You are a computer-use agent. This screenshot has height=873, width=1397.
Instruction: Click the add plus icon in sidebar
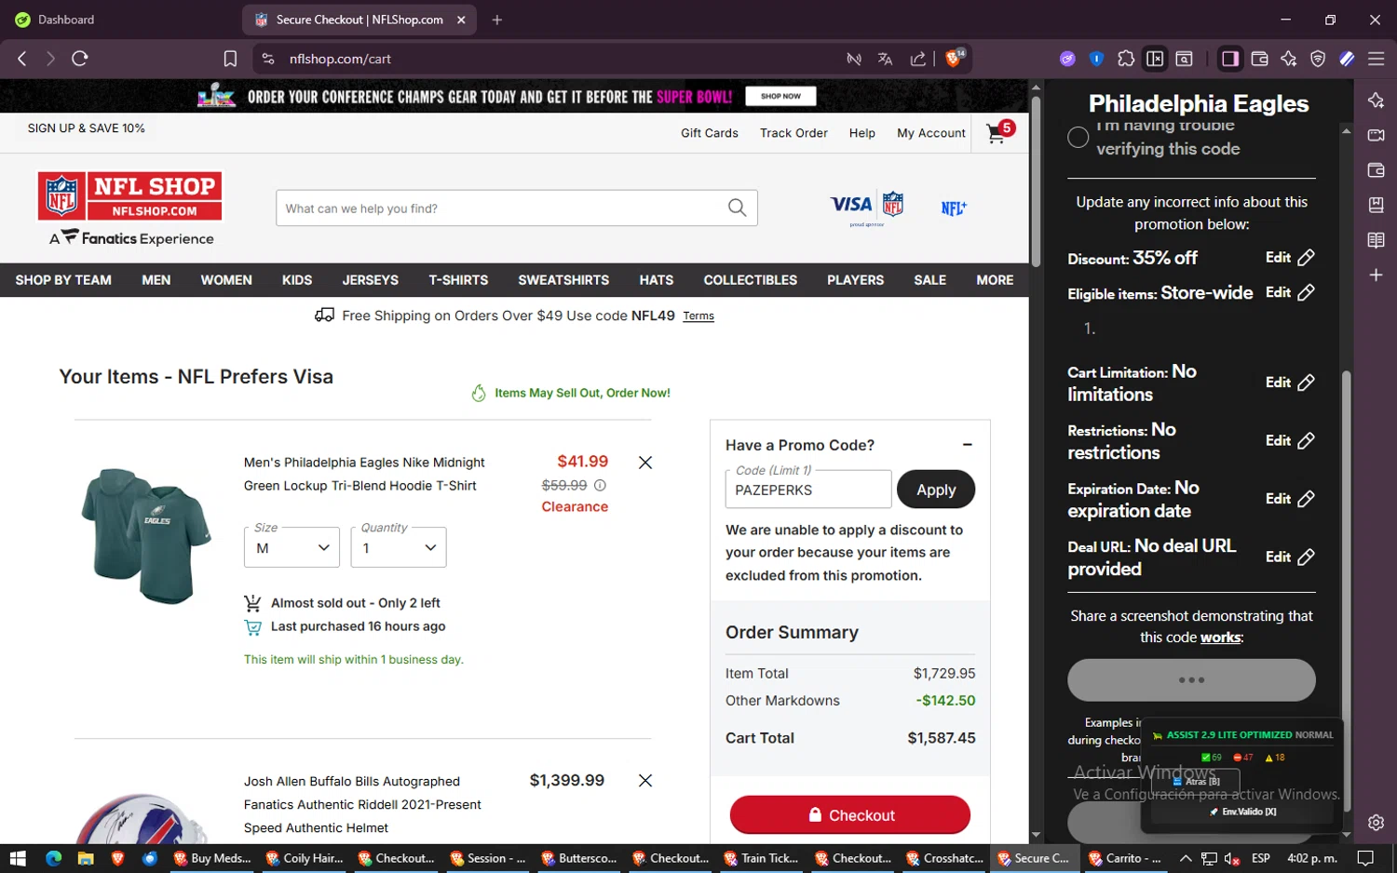click(1376, 275)
